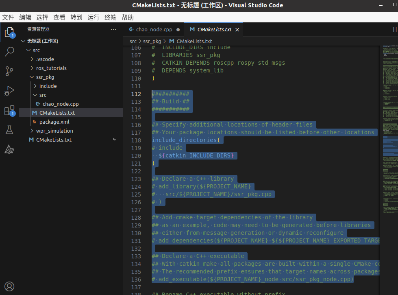Image resolution: width=398 pixels, height=295 pixels.
Task: Click the RSS icon of package.xml
Action: point(35,122)
